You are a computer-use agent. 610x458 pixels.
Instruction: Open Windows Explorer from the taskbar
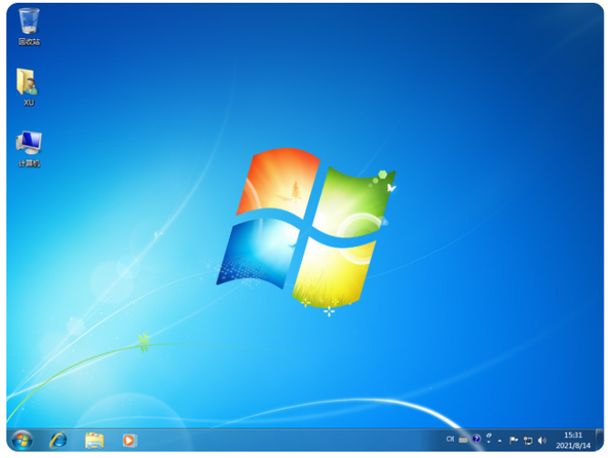click(94, 441)
